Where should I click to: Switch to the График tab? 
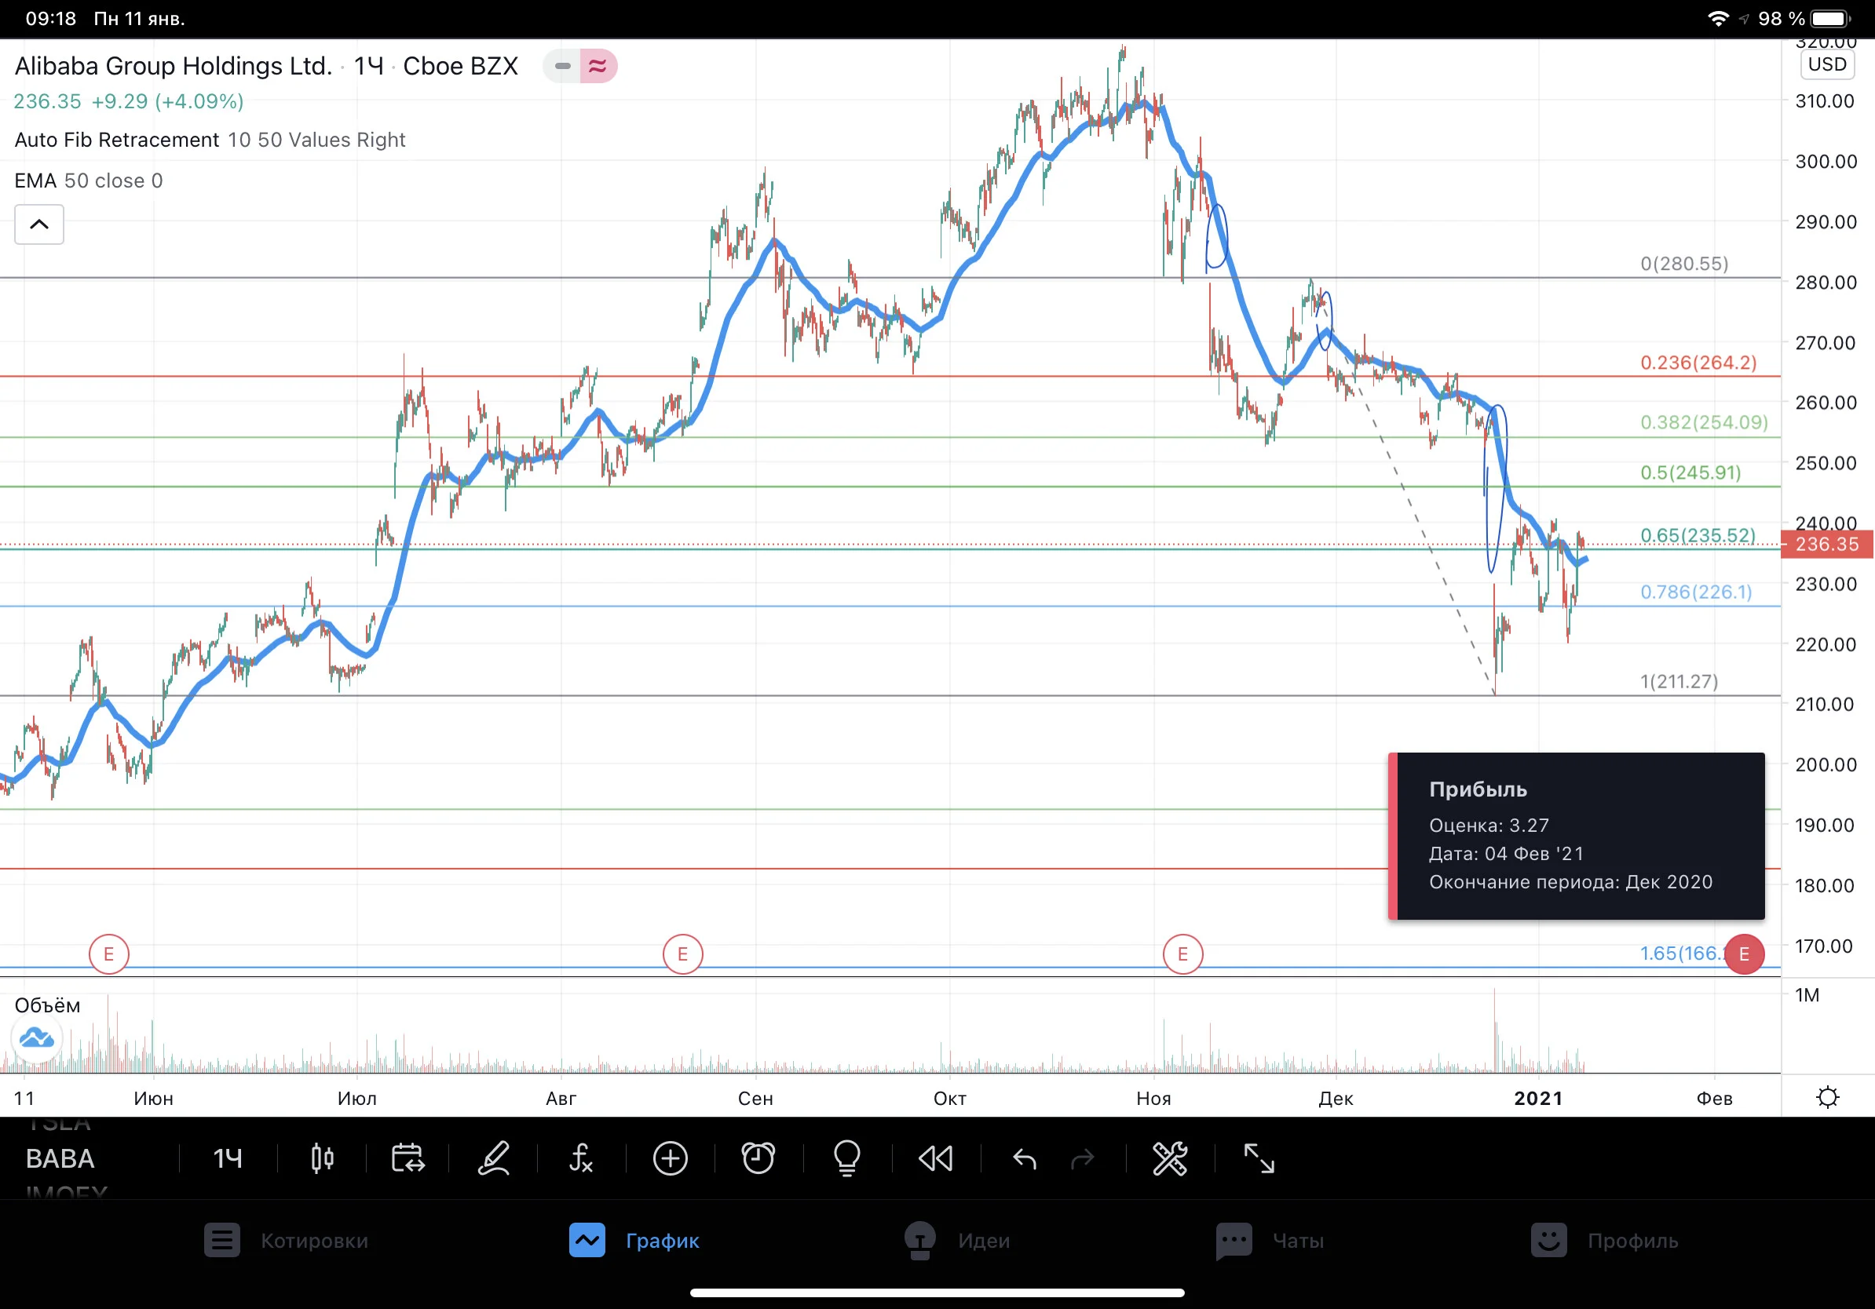click(634, 1241)
